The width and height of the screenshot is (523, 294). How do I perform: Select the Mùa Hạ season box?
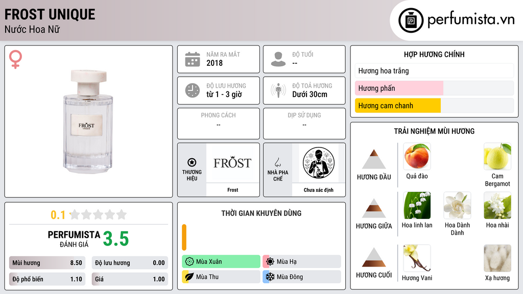(x=302, y=262)
